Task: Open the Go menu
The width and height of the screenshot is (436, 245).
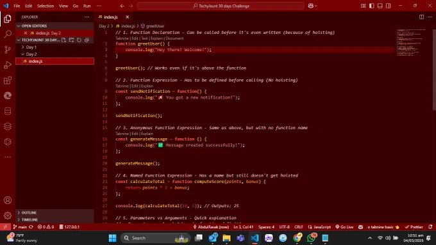Action: point(76,6)
